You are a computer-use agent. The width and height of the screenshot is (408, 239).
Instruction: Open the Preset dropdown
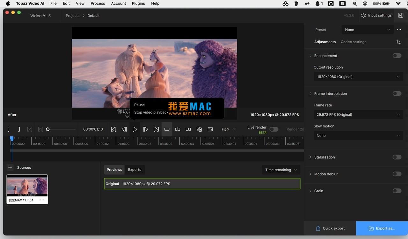pos(368,30)
